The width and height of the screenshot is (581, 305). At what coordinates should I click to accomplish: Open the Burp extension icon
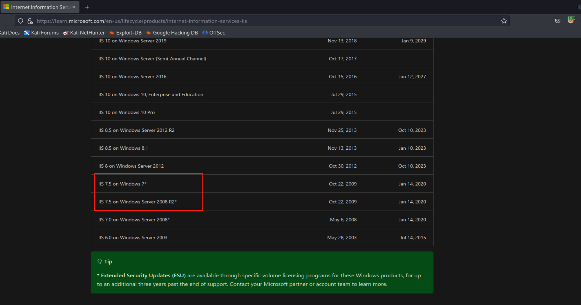click(x=571, y=20)
